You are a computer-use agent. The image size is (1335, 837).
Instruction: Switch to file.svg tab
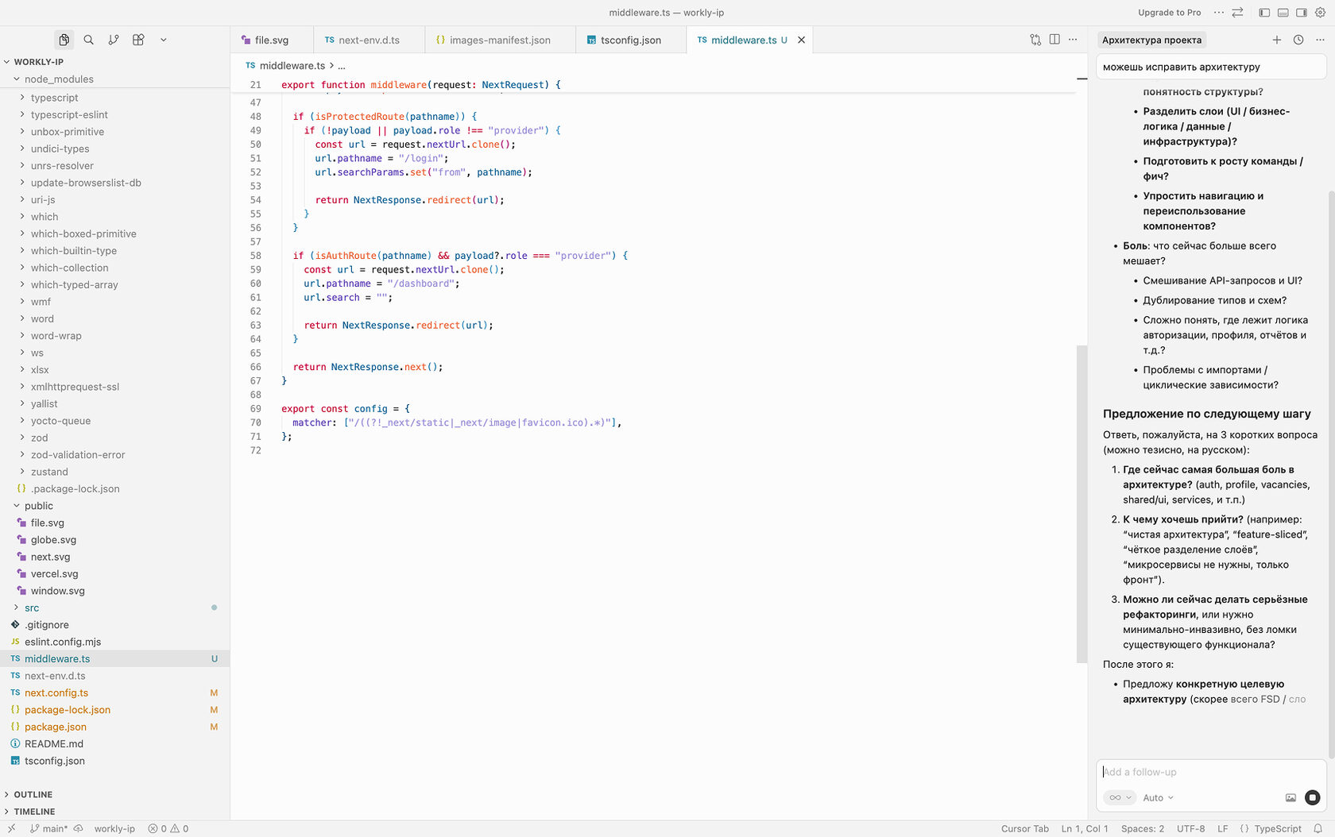pos(270,40)
